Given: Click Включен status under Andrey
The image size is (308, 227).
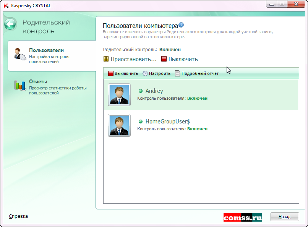Looking at the screenshot, I should pyautogui.click(x=197, y=98).
